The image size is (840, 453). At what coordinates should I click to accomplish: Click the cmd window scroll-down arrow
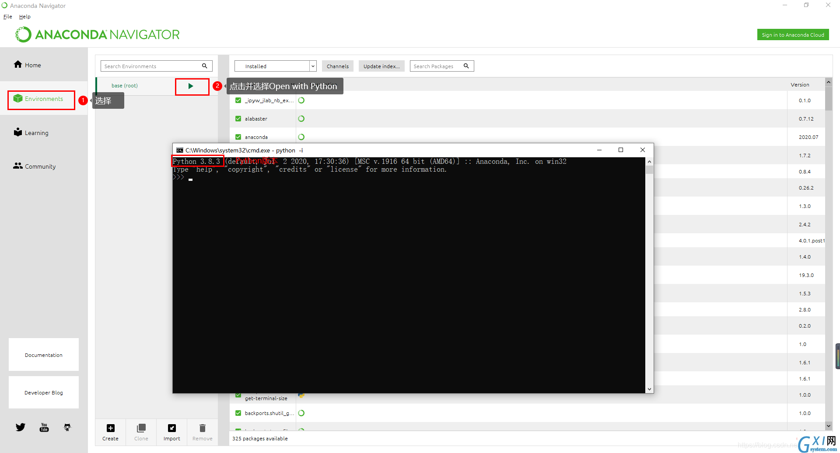pyautogui.click(x=649, y=389)
